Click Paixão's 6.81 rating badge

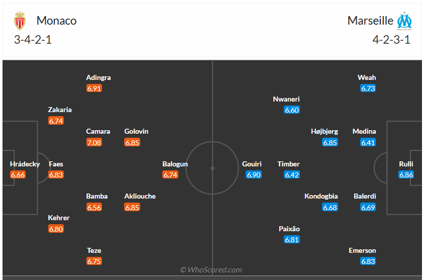[x=292, y=240]
